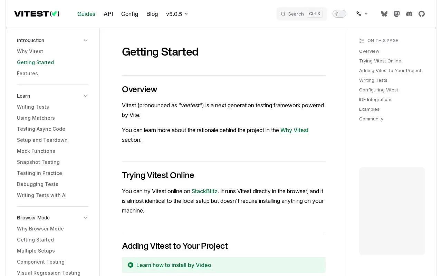Open Writing Tests with AI page
The image size is (442, 276).
42,195
